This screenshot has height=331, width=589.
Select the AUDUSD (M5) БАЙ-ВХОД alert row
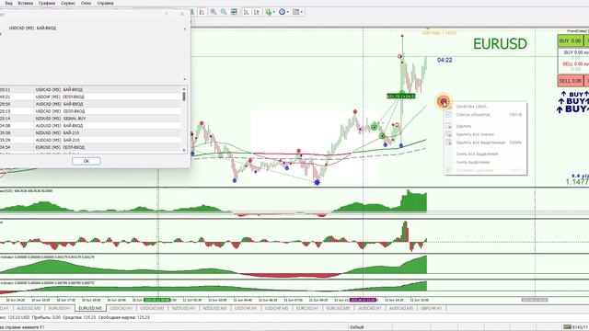pyautogui.click(x=90, y=126)
